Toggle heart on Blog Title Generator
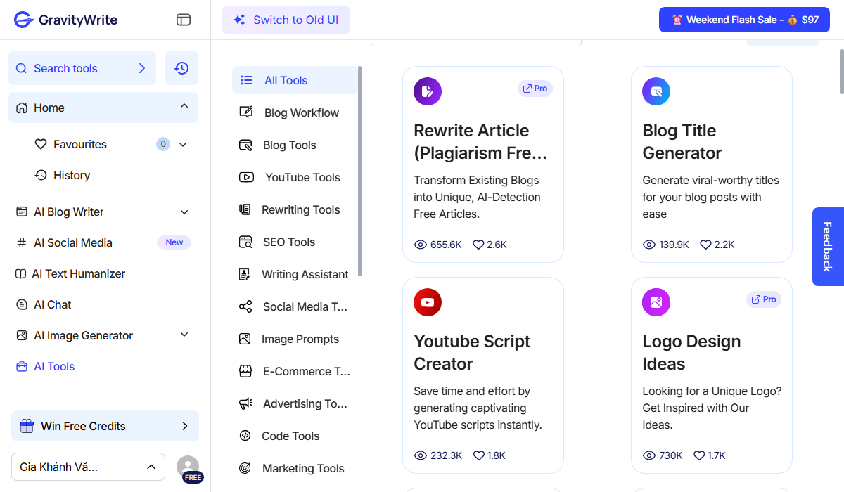The width and height of the screenshot is (844, 492). [705, 245]
